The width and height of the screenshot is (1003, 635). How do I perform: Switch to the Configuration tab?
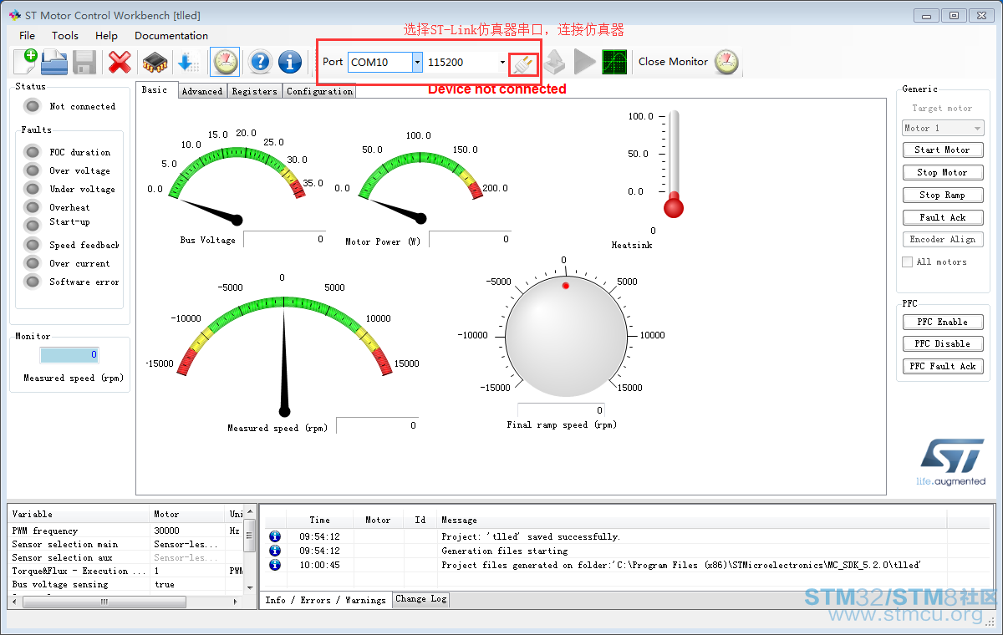[x=319, y=91]
